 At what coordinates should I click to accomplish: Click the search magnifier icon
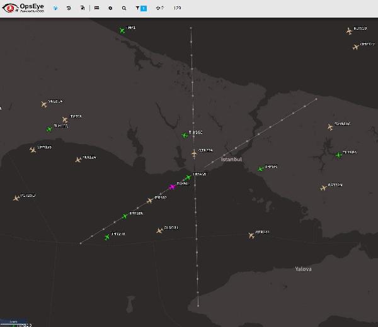(124, 8)
